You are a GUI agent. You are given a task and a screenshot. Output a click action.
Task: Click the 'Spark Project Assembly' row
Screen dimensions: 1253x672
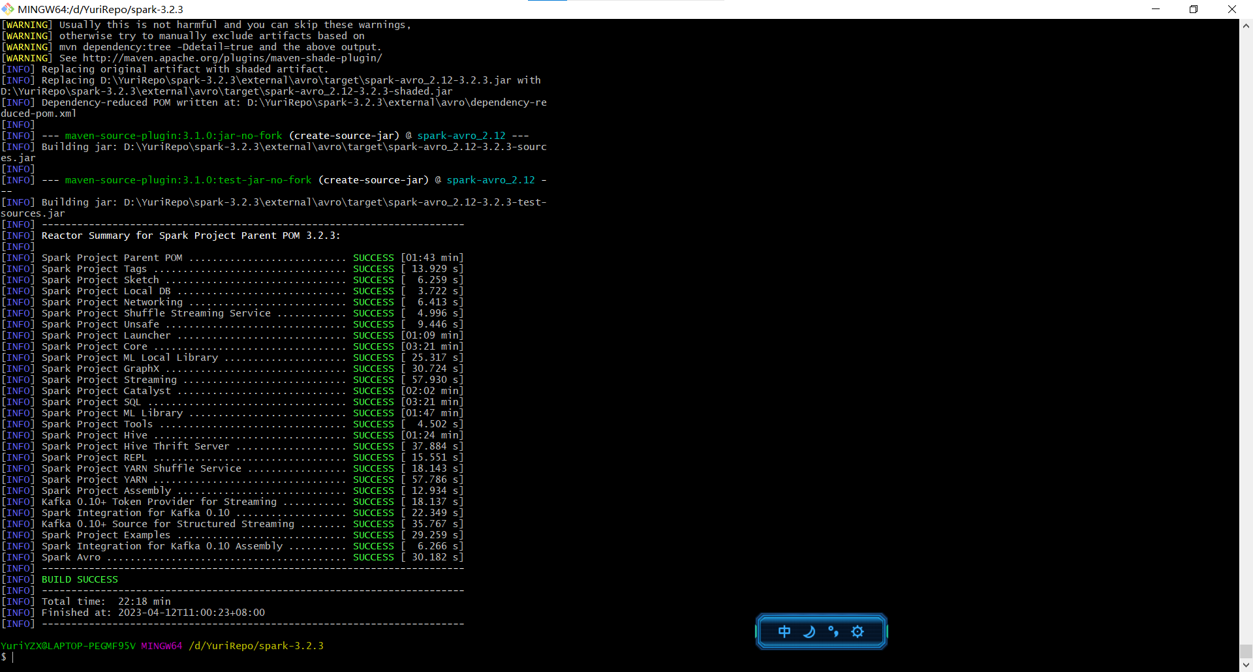click(x=232, y=491)
